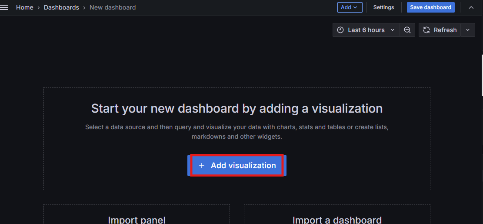The image size is (483, 224).
Task: Open dashboard Settings
Action: [383, 7]
